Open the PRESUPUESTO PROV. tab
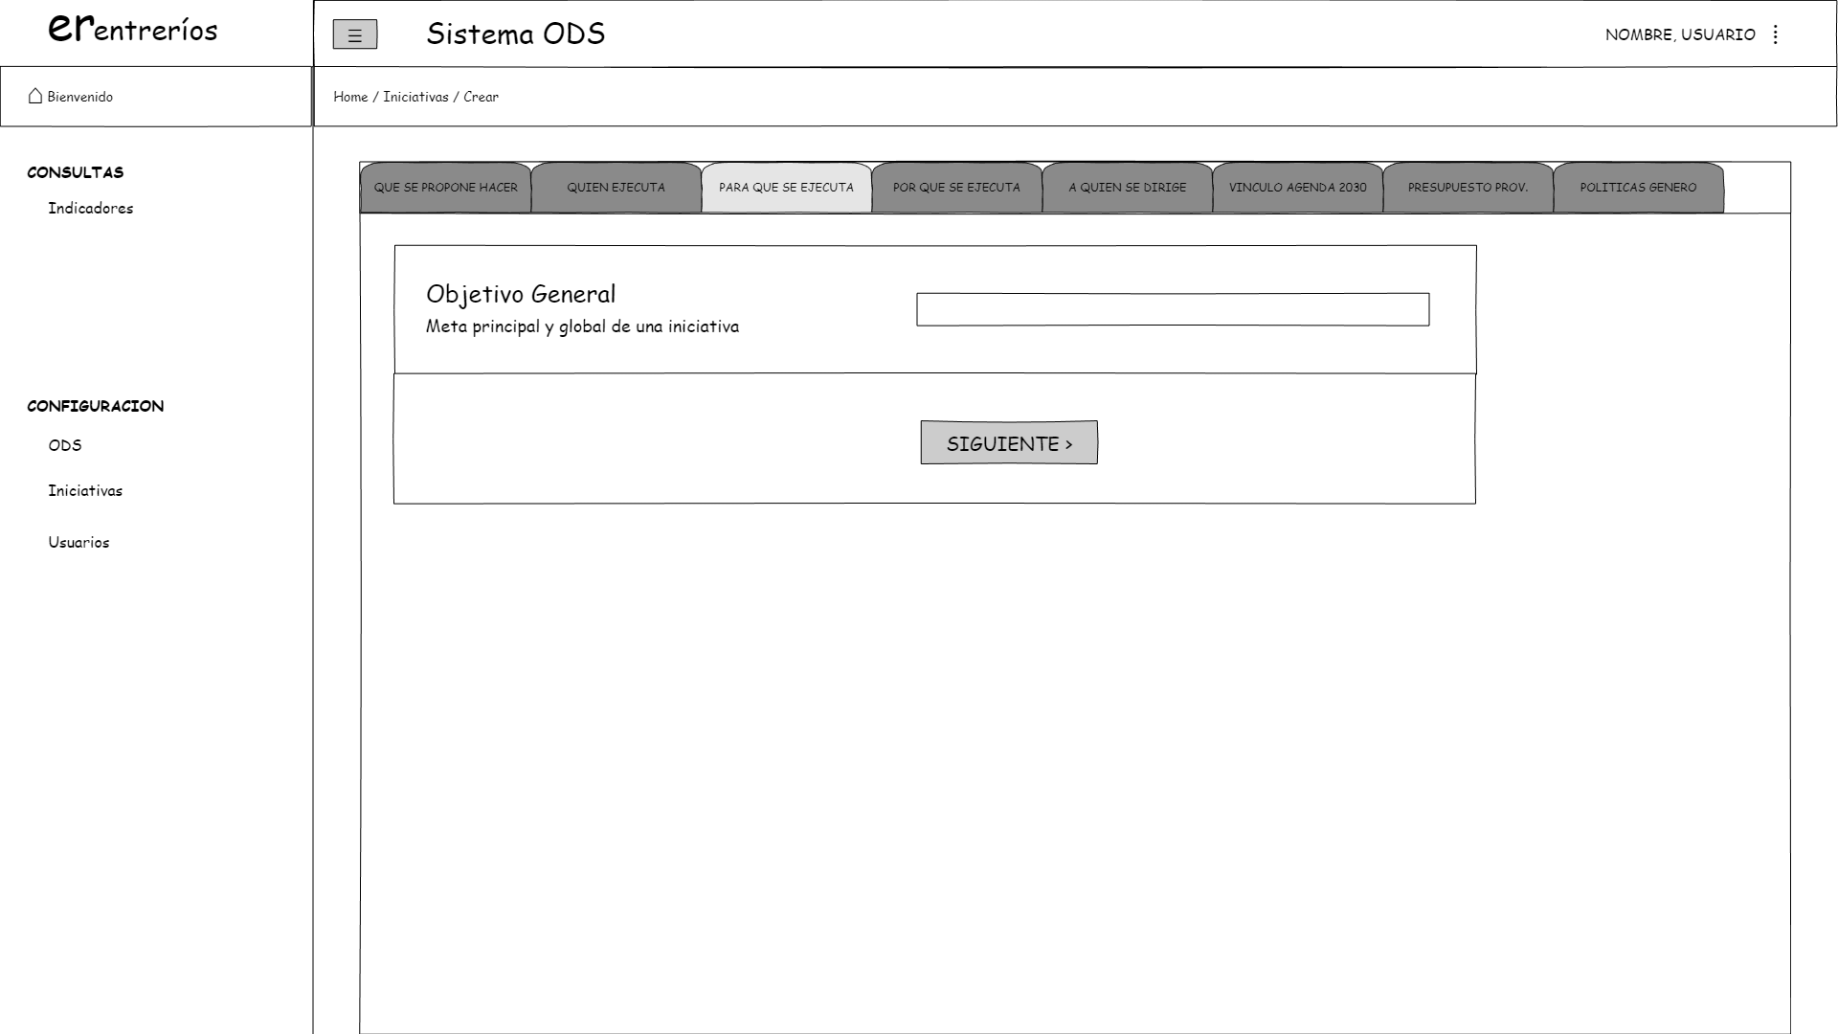Viewport: 1838px width, 1034px height. click(1468, 188)
